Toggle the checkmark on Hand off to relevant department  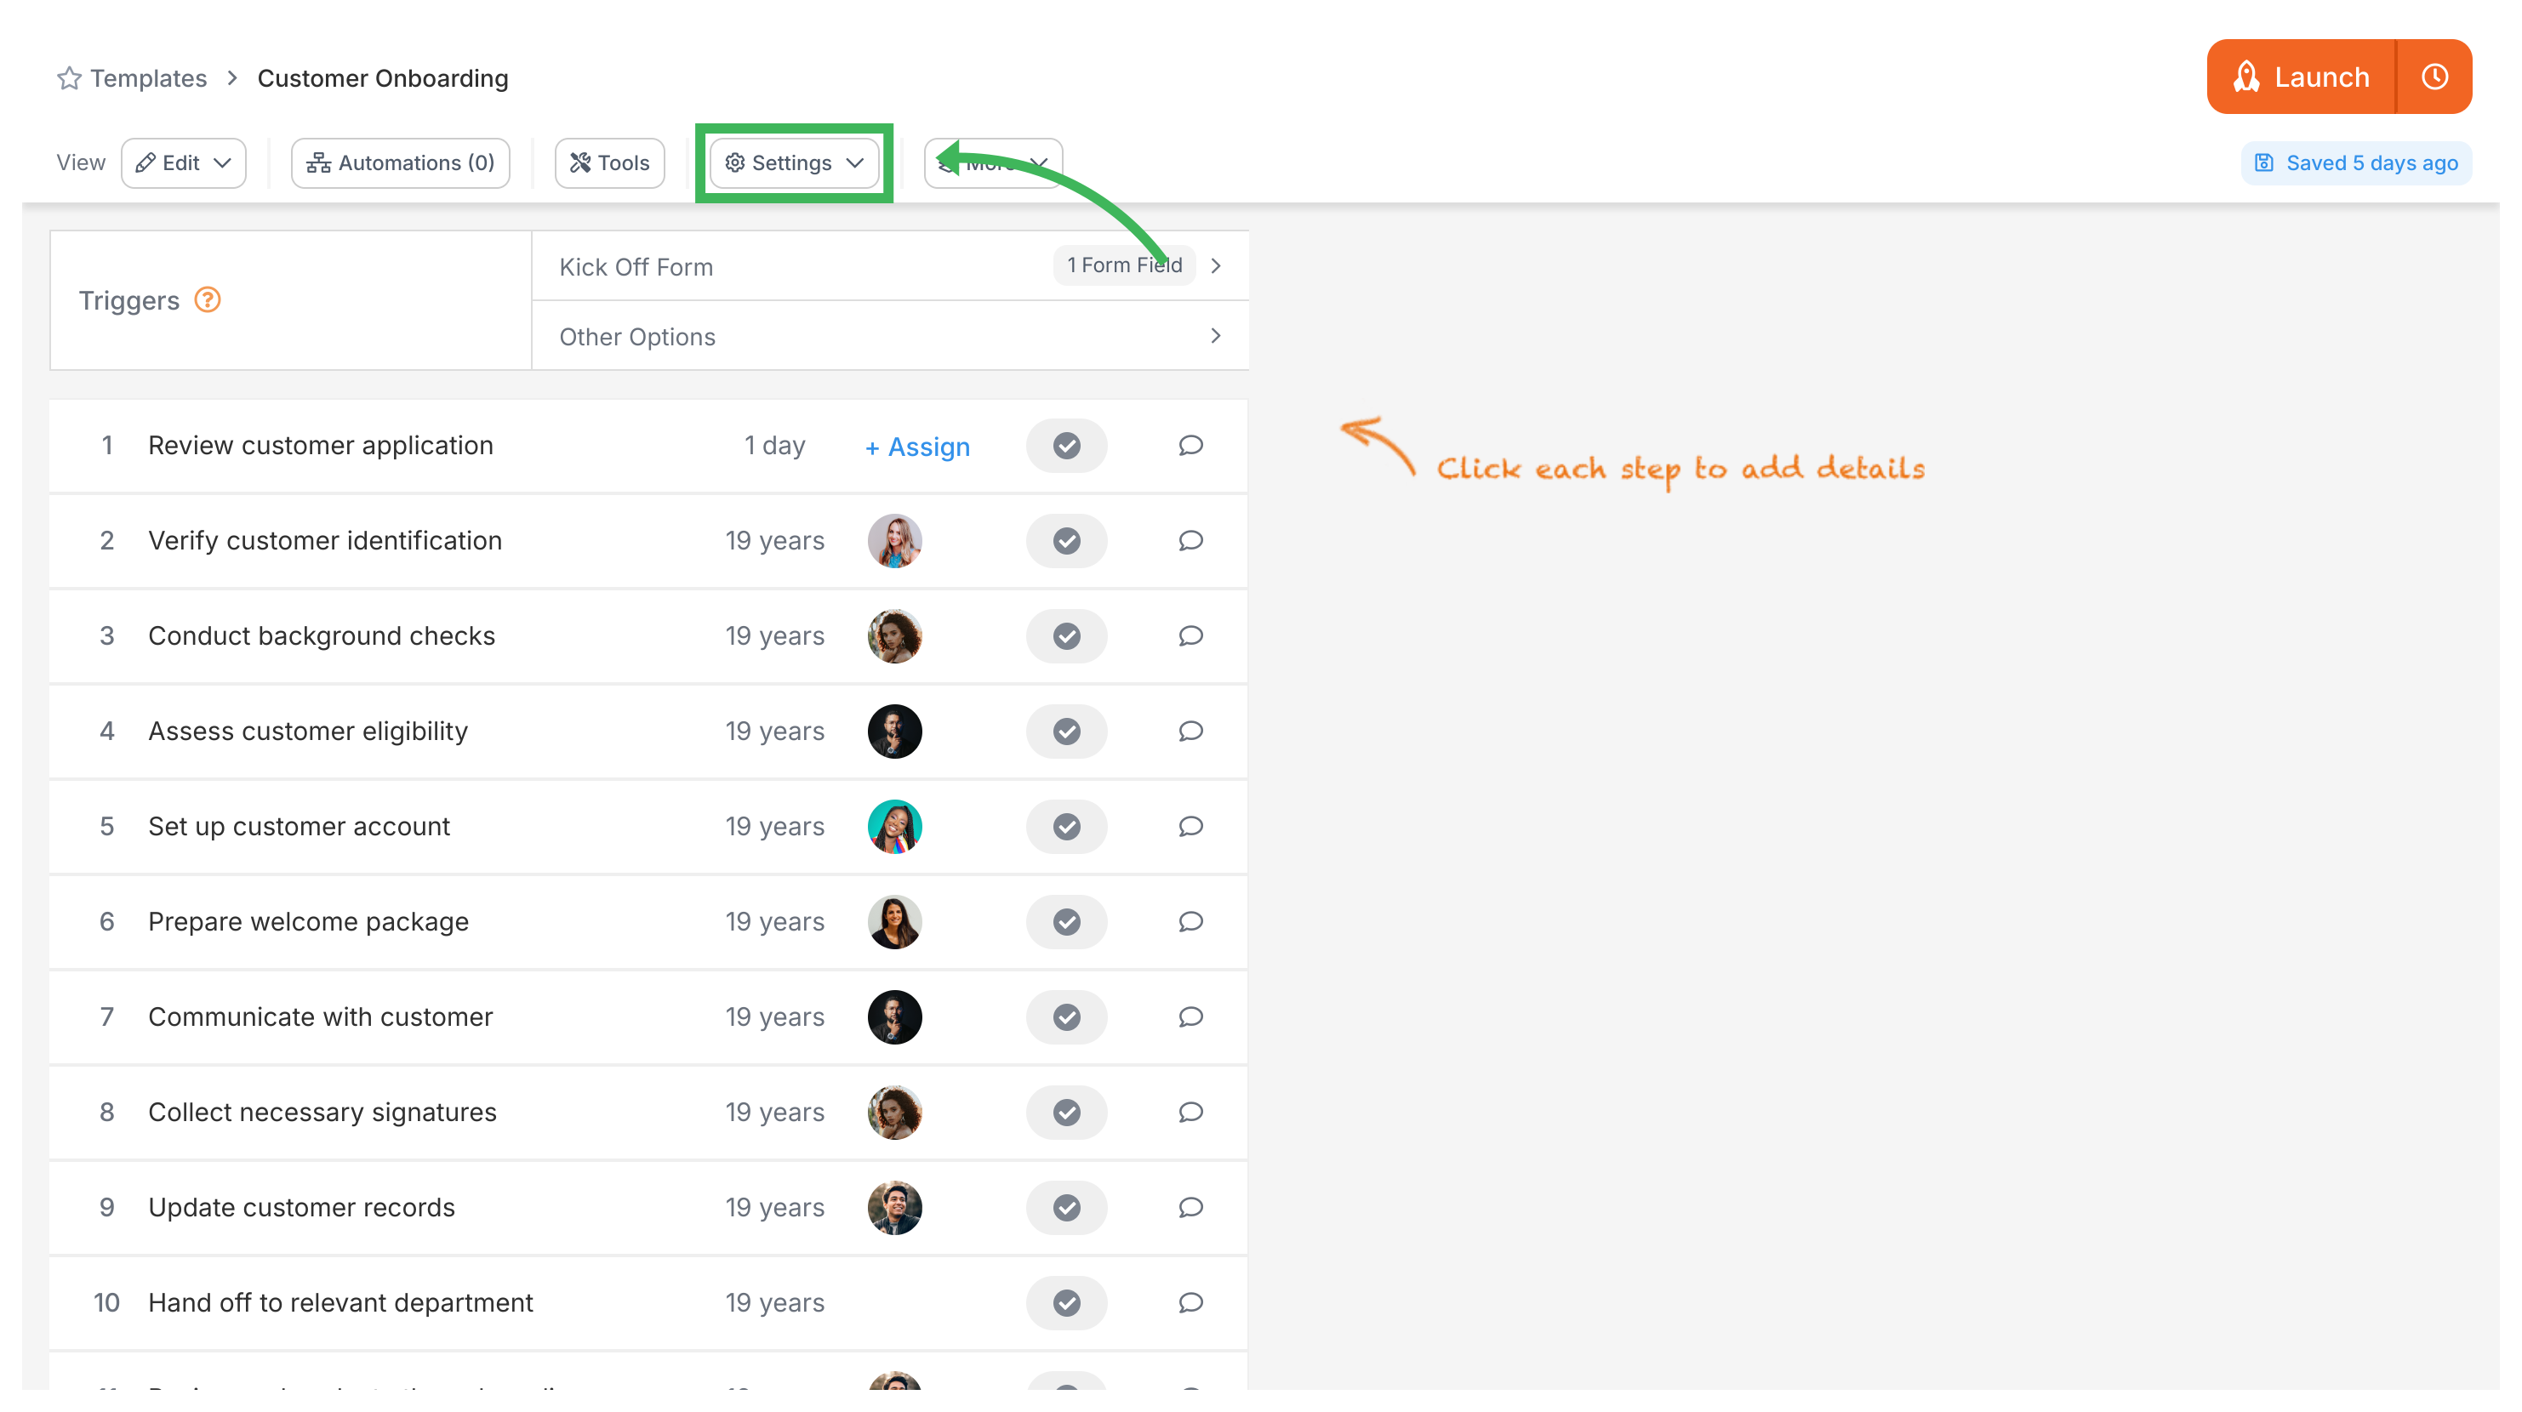(1066, 1302)
